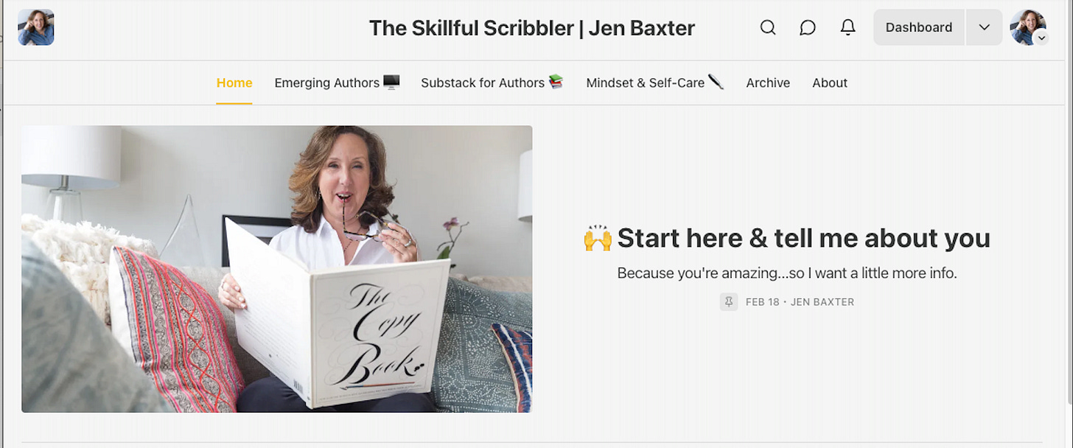Viewport: 1073px width, 448px height.
Task: Open the notifications bell icon
Action: point(848,27)
